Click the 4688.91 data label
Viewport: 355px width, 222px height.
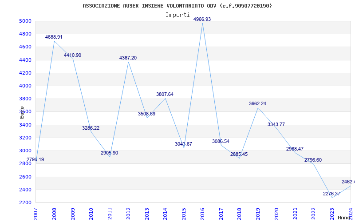click(54, 37)
